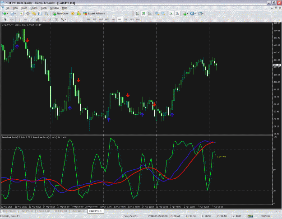Switch to bar chart display

click(138, 14)
